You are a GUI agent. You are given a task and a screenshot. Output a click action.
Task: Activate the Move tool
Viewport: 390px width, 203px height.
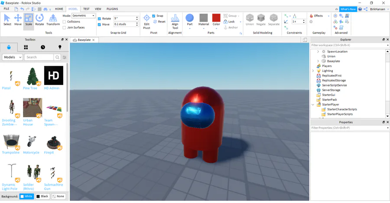(x=18, y=19)
